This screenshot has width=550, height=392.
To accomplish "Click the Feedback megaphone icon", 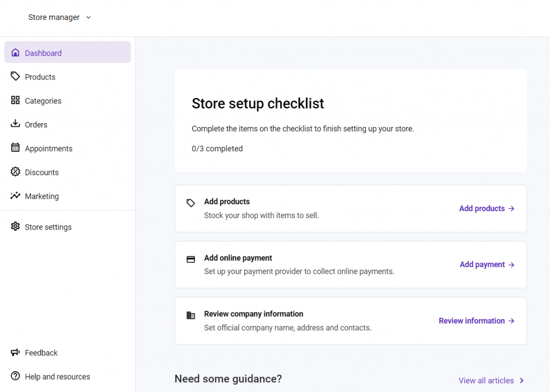I will click(15, 352).
